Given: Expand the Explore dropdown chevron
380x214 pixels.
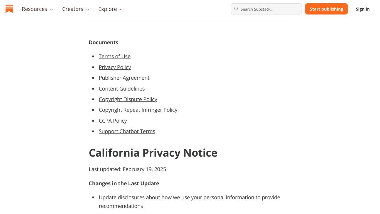Looking at the screenshot, I should [x=121, y=9].
